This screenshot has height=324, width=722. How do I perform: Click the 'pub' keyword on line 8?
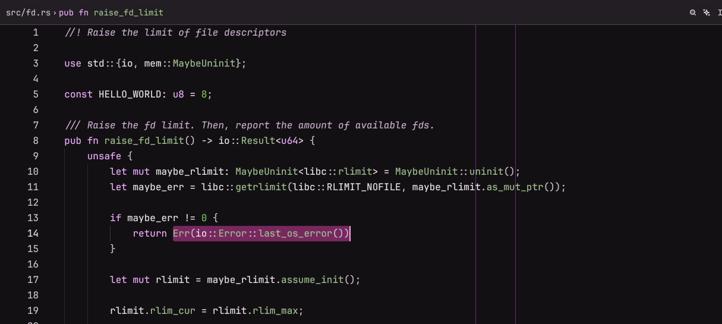[72, 141]
